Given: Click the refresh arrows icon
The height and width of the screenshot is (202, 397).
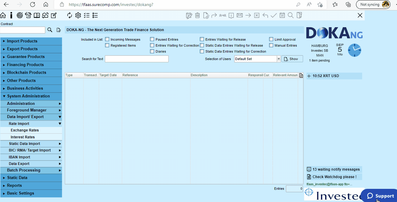Looking at the screenshot, I should (x=70, y=15).
